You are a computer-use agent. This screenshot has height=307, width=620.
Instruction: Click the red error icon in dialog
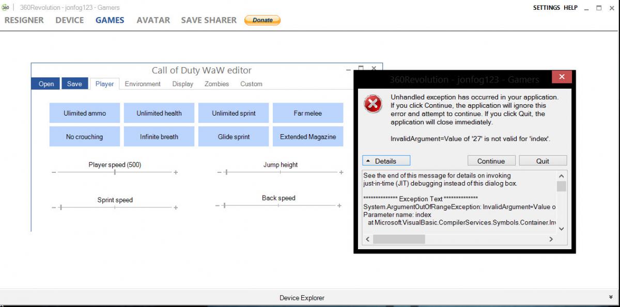[373, 104]
